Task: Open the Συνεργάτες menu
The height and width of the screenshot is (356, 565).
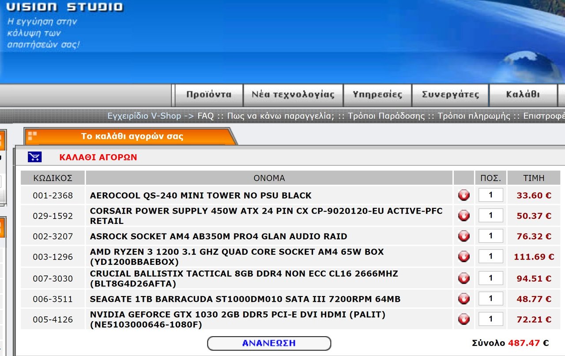Action: (450, 95)
